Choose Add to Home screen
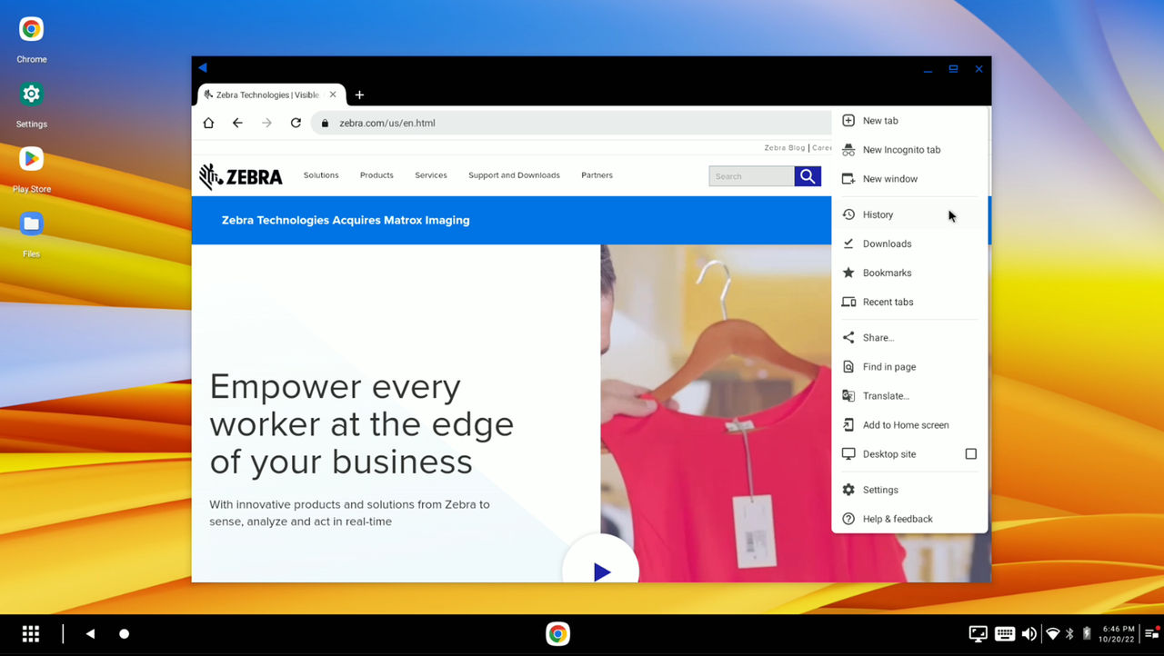 [909, 425]
